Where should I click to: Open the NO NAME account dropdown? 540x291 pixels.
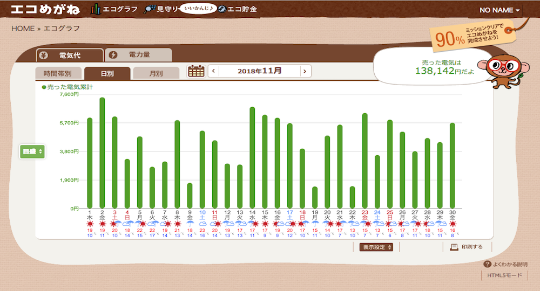pyautogui.click(x=500, y=10)
